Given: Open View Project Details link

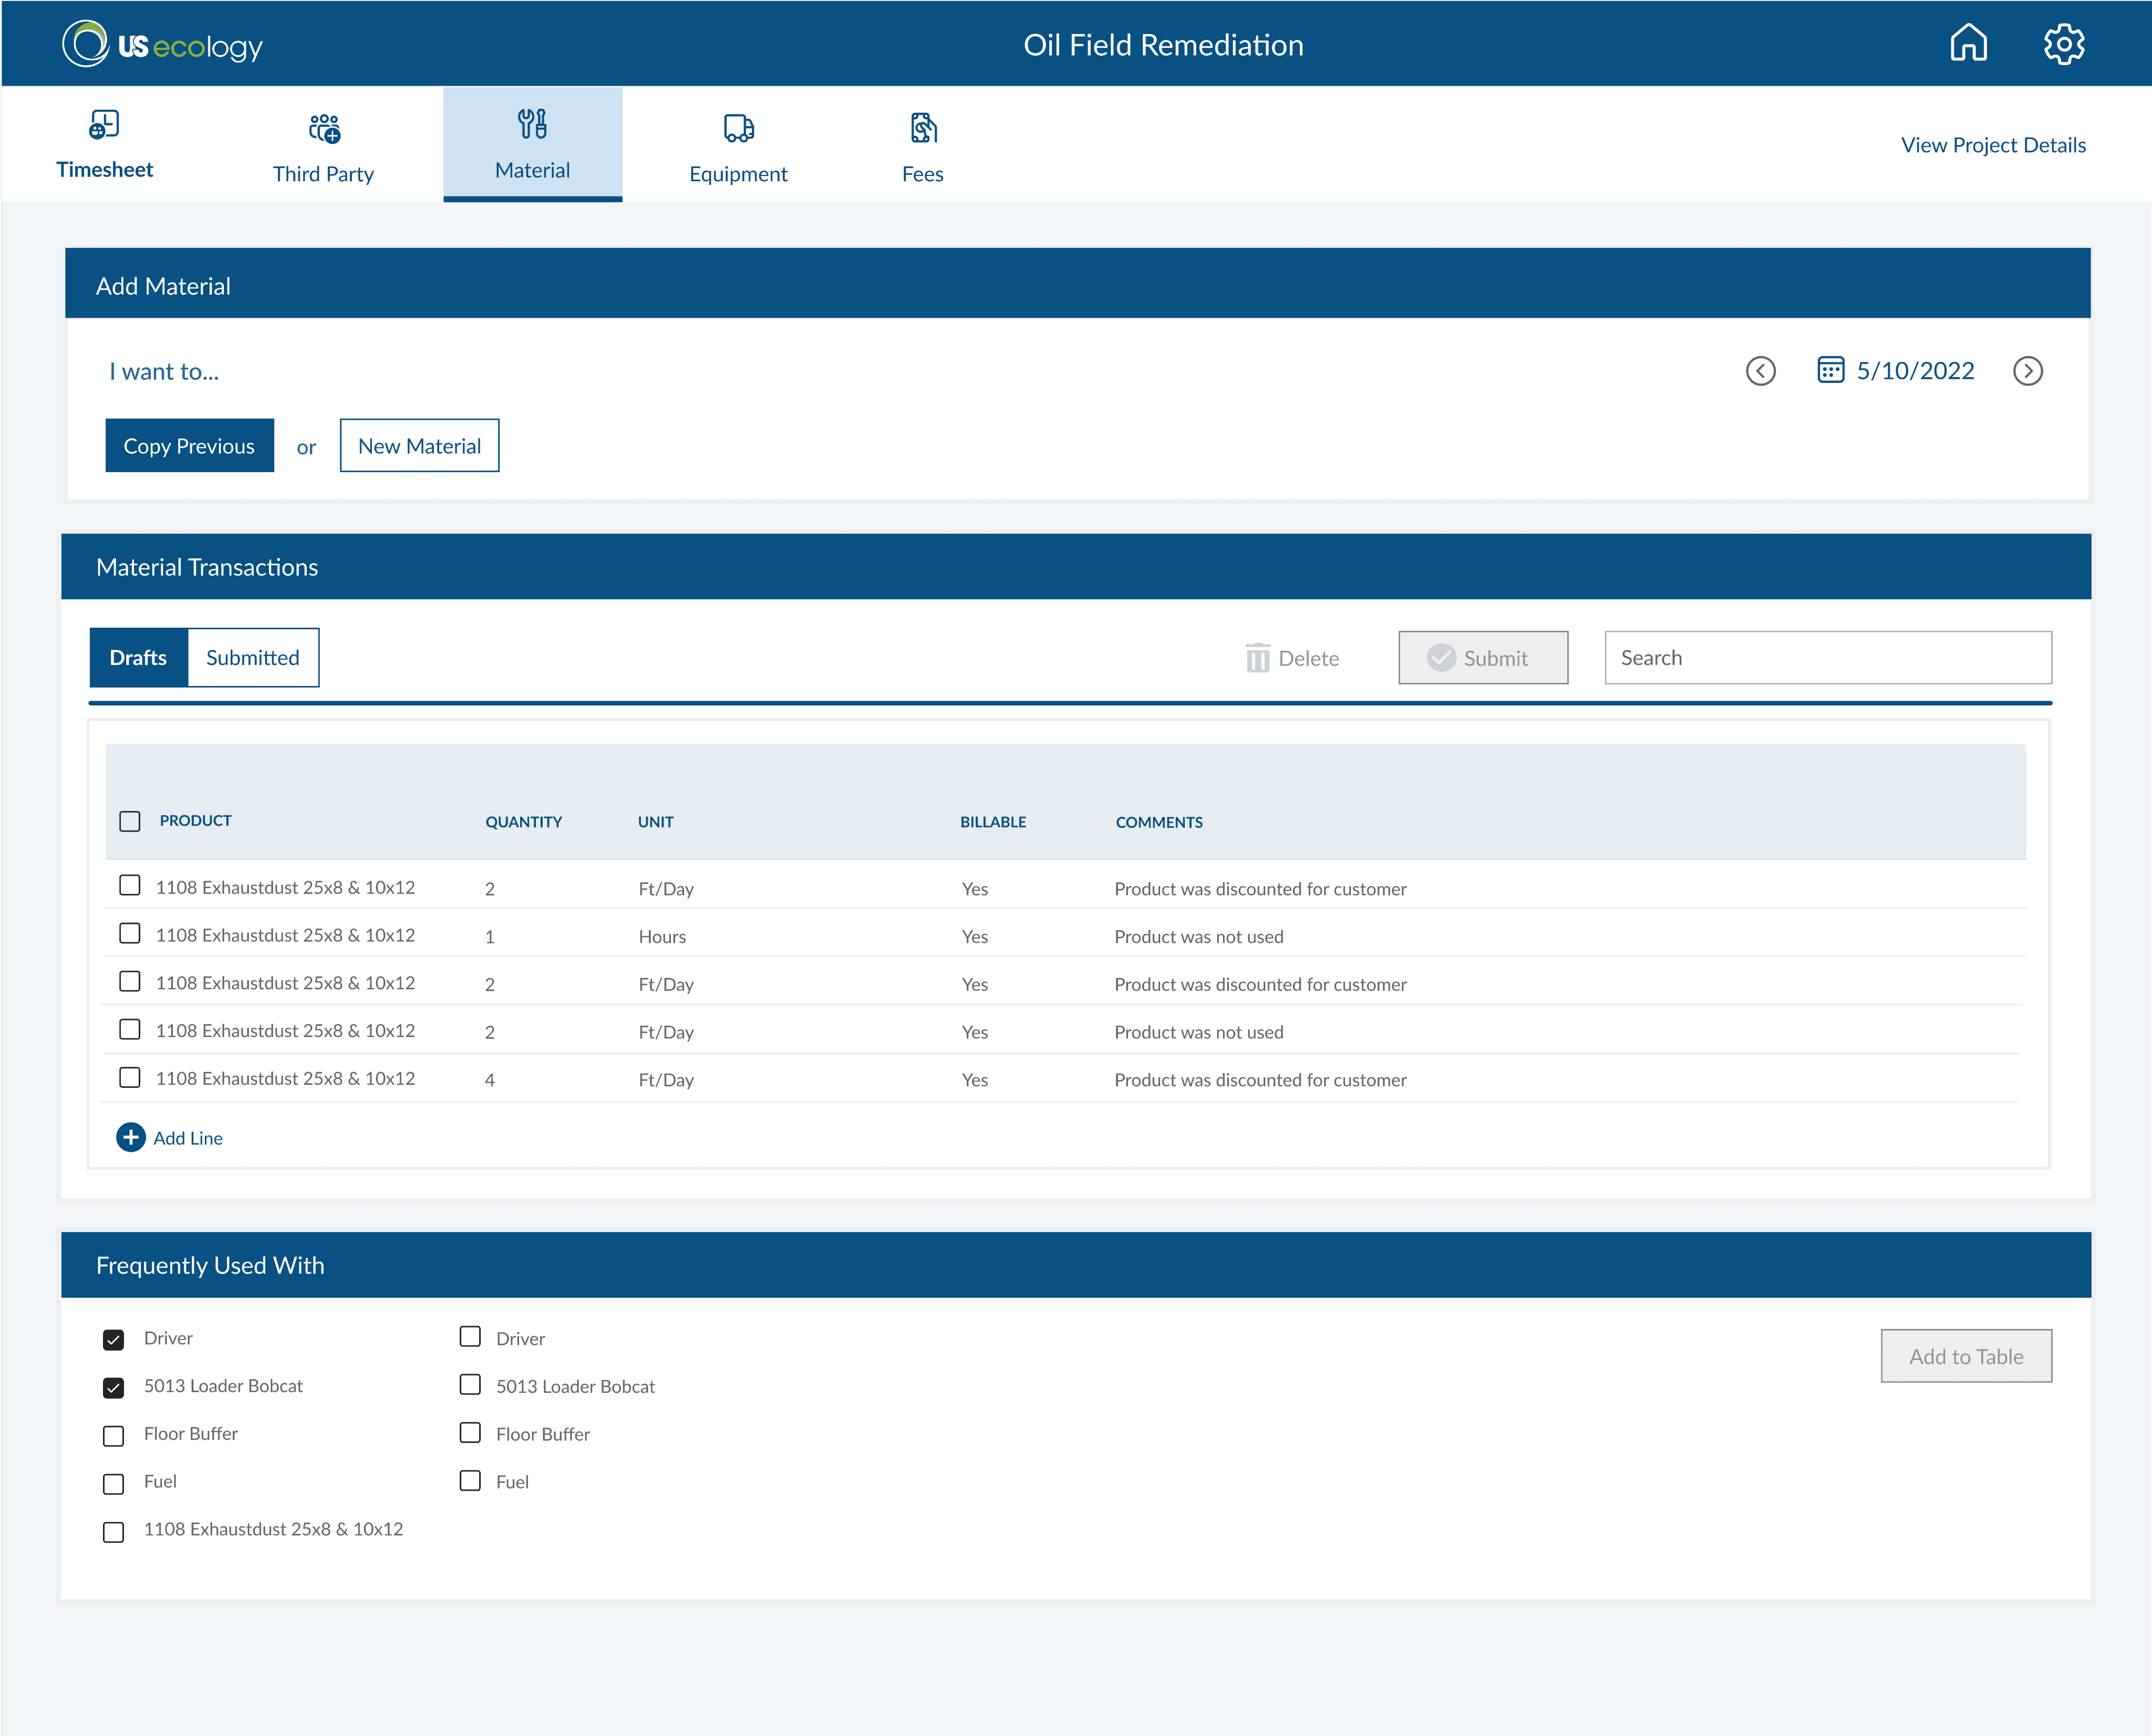Looking at the screenshot, I should 1992,145.
